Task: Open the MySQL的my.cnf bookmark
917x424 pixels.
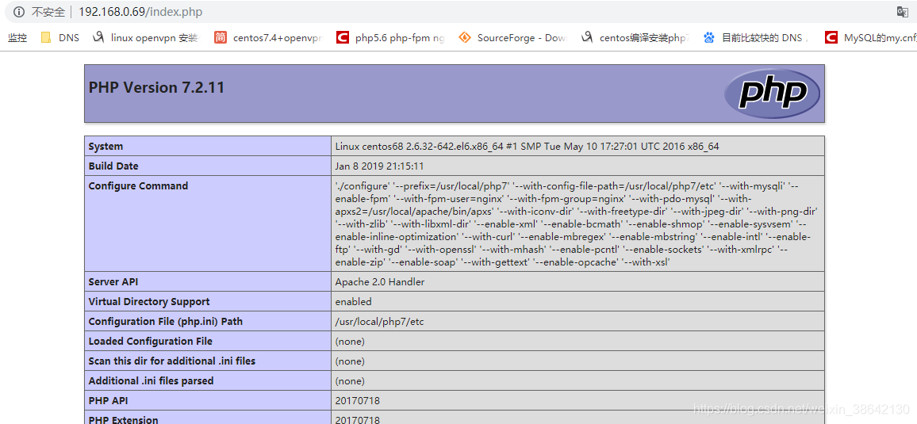Action: (870, 38)
